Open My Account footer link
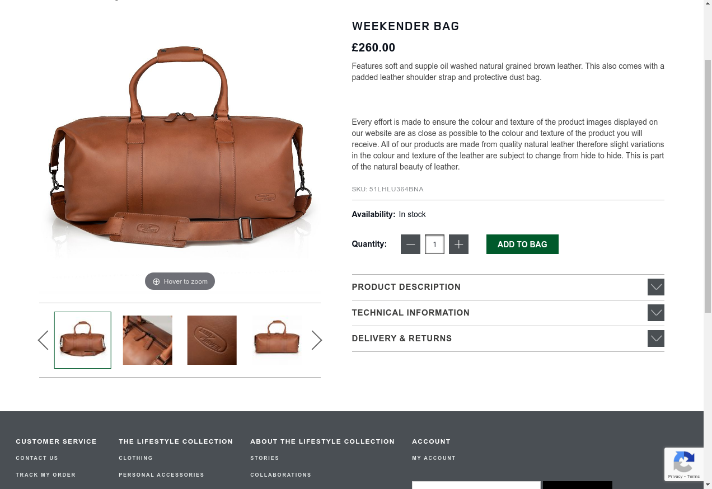Viewport: 712px width, 489px height. point(434,458)
